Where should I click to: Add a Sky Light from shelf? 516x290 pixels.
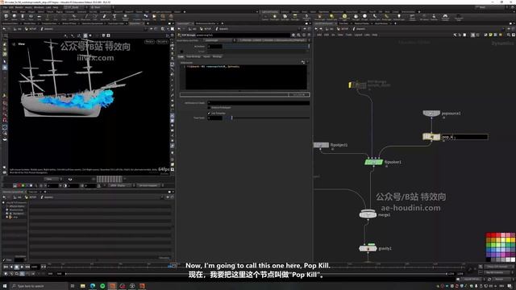(356, 17)
